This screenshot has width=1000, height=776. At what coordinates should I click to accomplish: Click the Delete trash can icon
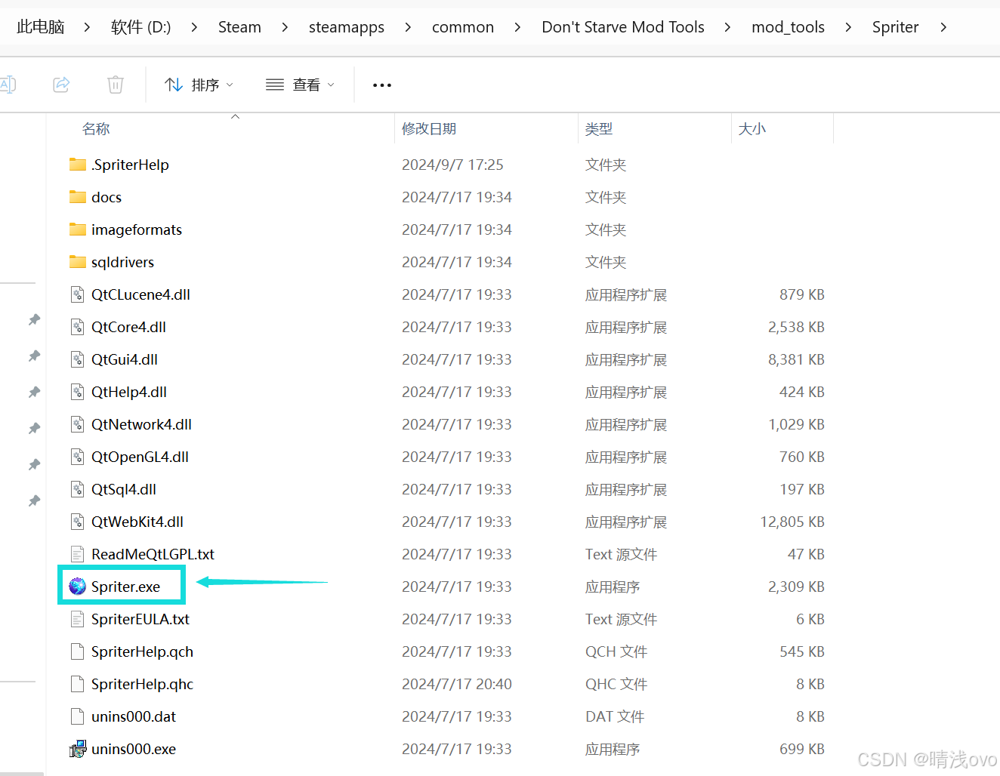116,85
